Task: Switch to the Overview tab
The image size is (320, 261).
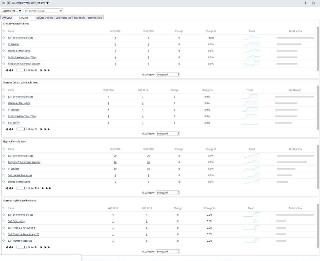Action: (x=7, y=18)
